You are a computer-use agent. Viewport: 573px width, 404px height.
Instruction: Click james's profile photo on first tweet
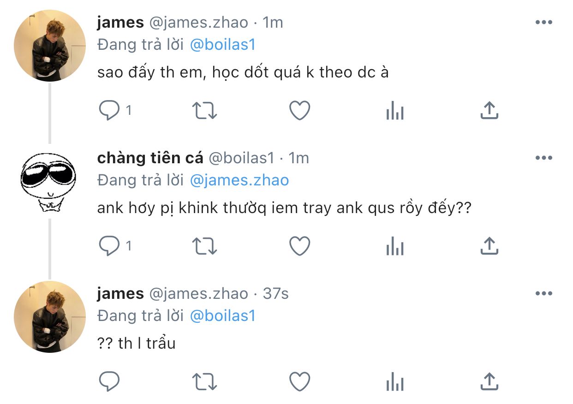[x=50, y=45]
